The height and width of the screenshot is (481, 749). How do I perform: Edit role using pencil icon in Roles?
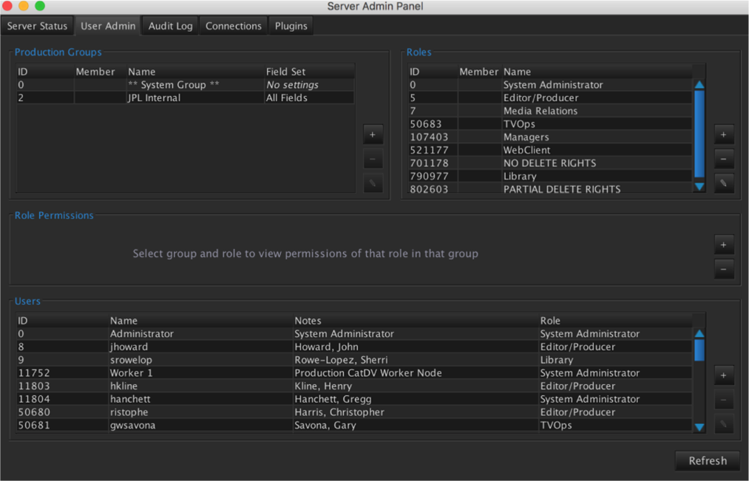click(723, 183)
